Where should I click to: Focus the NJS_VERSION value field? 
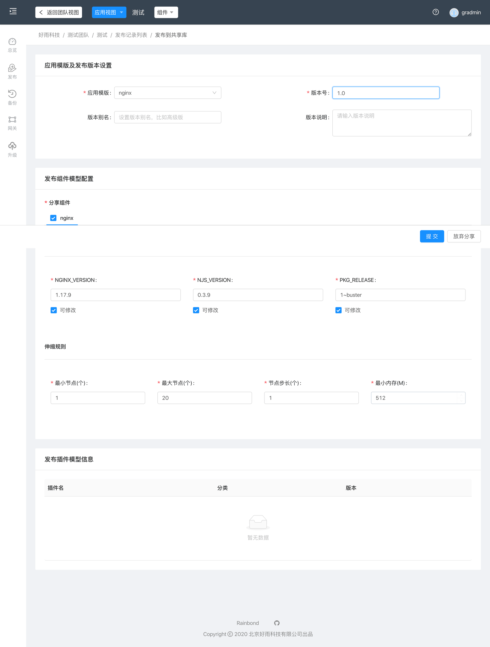258,295
